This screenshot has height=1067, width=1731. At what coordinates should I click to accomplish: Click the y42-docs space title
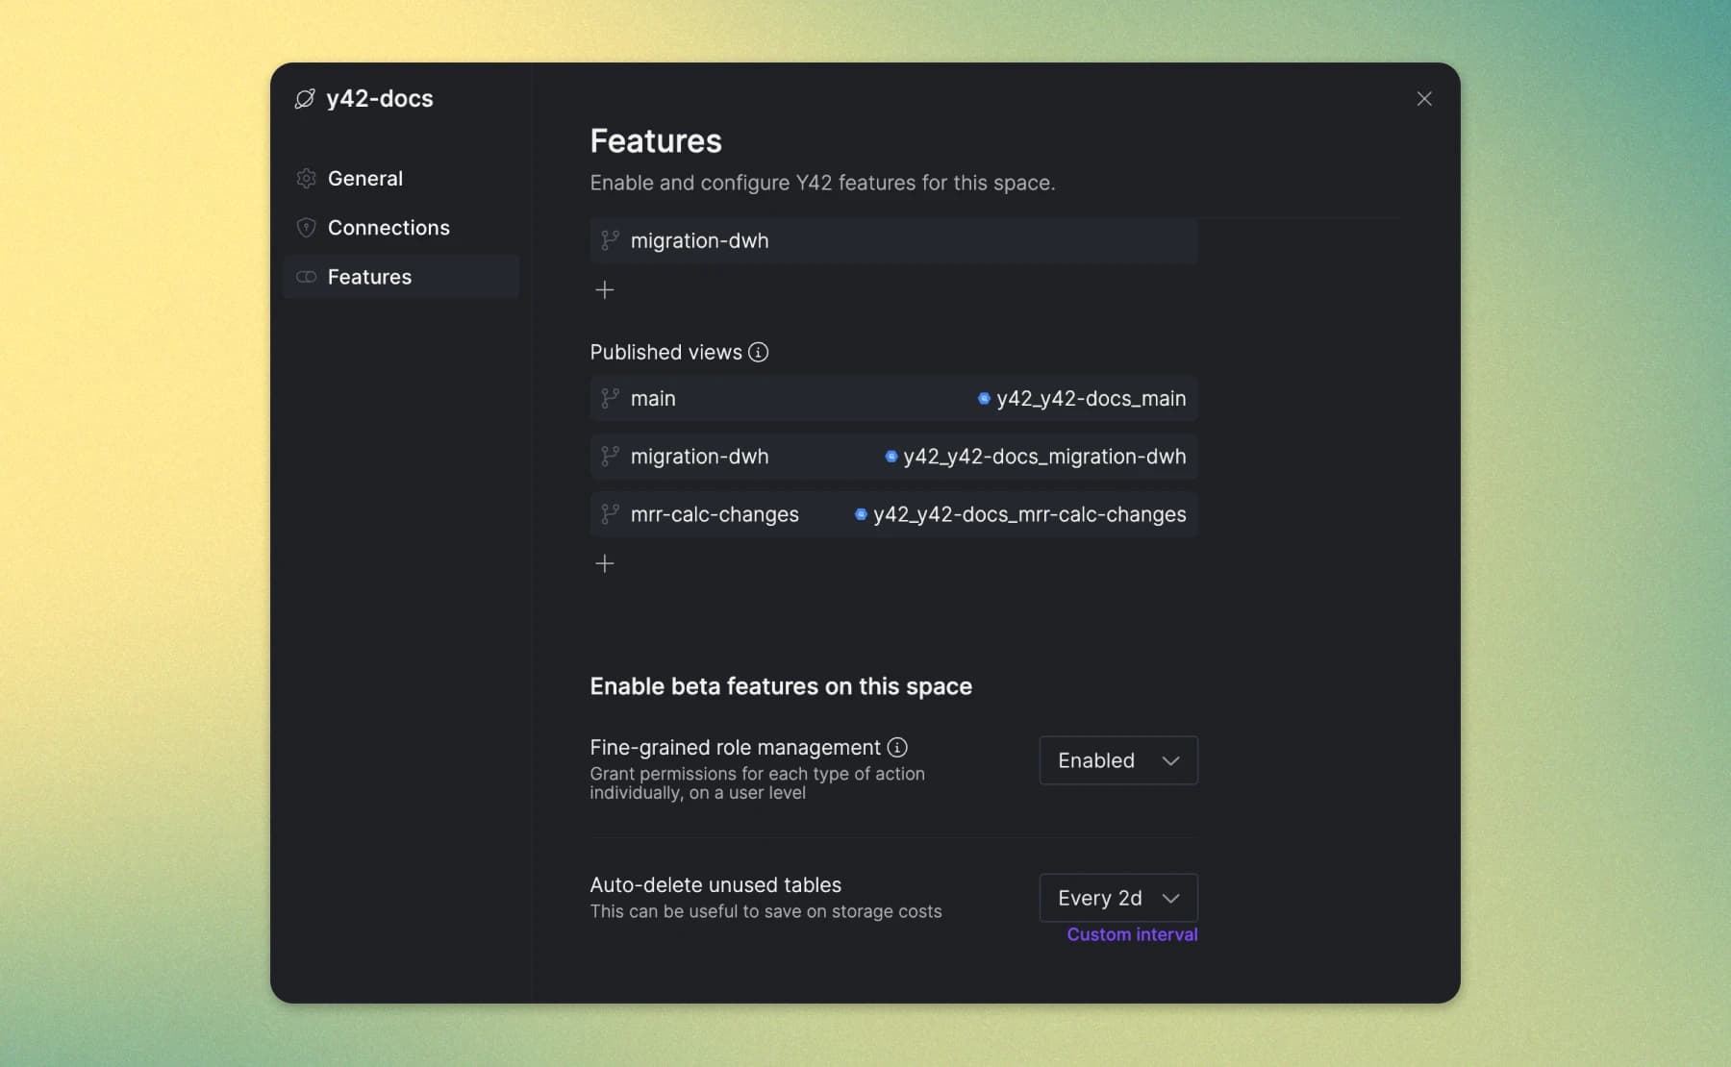pyautogui.click(x=380, y=99)
